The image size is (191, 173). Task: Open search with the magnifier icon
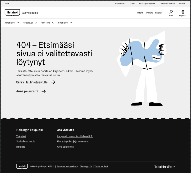171,12
